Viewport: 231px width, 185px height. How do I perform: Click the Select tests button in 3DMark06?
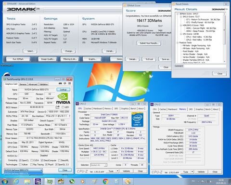tap(30, 51)
